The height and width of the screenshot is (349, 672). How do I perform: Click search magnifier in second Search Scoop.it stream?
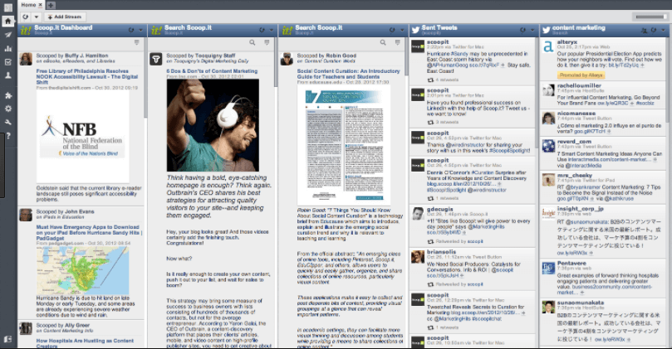383,42
